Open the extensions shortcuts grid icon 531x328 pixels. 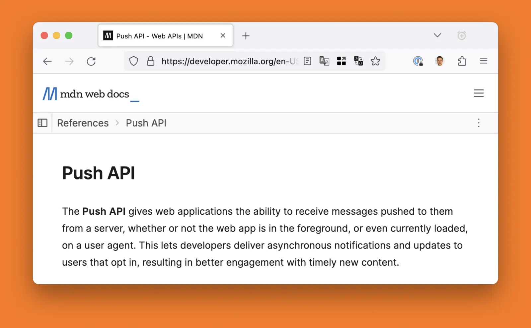coord(341,61)
